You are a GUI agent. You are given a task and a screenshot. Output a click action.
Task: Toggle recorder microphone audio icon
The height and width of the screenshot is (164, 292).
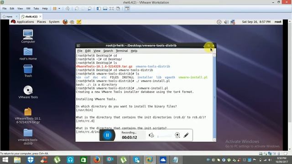pos(151,135)
